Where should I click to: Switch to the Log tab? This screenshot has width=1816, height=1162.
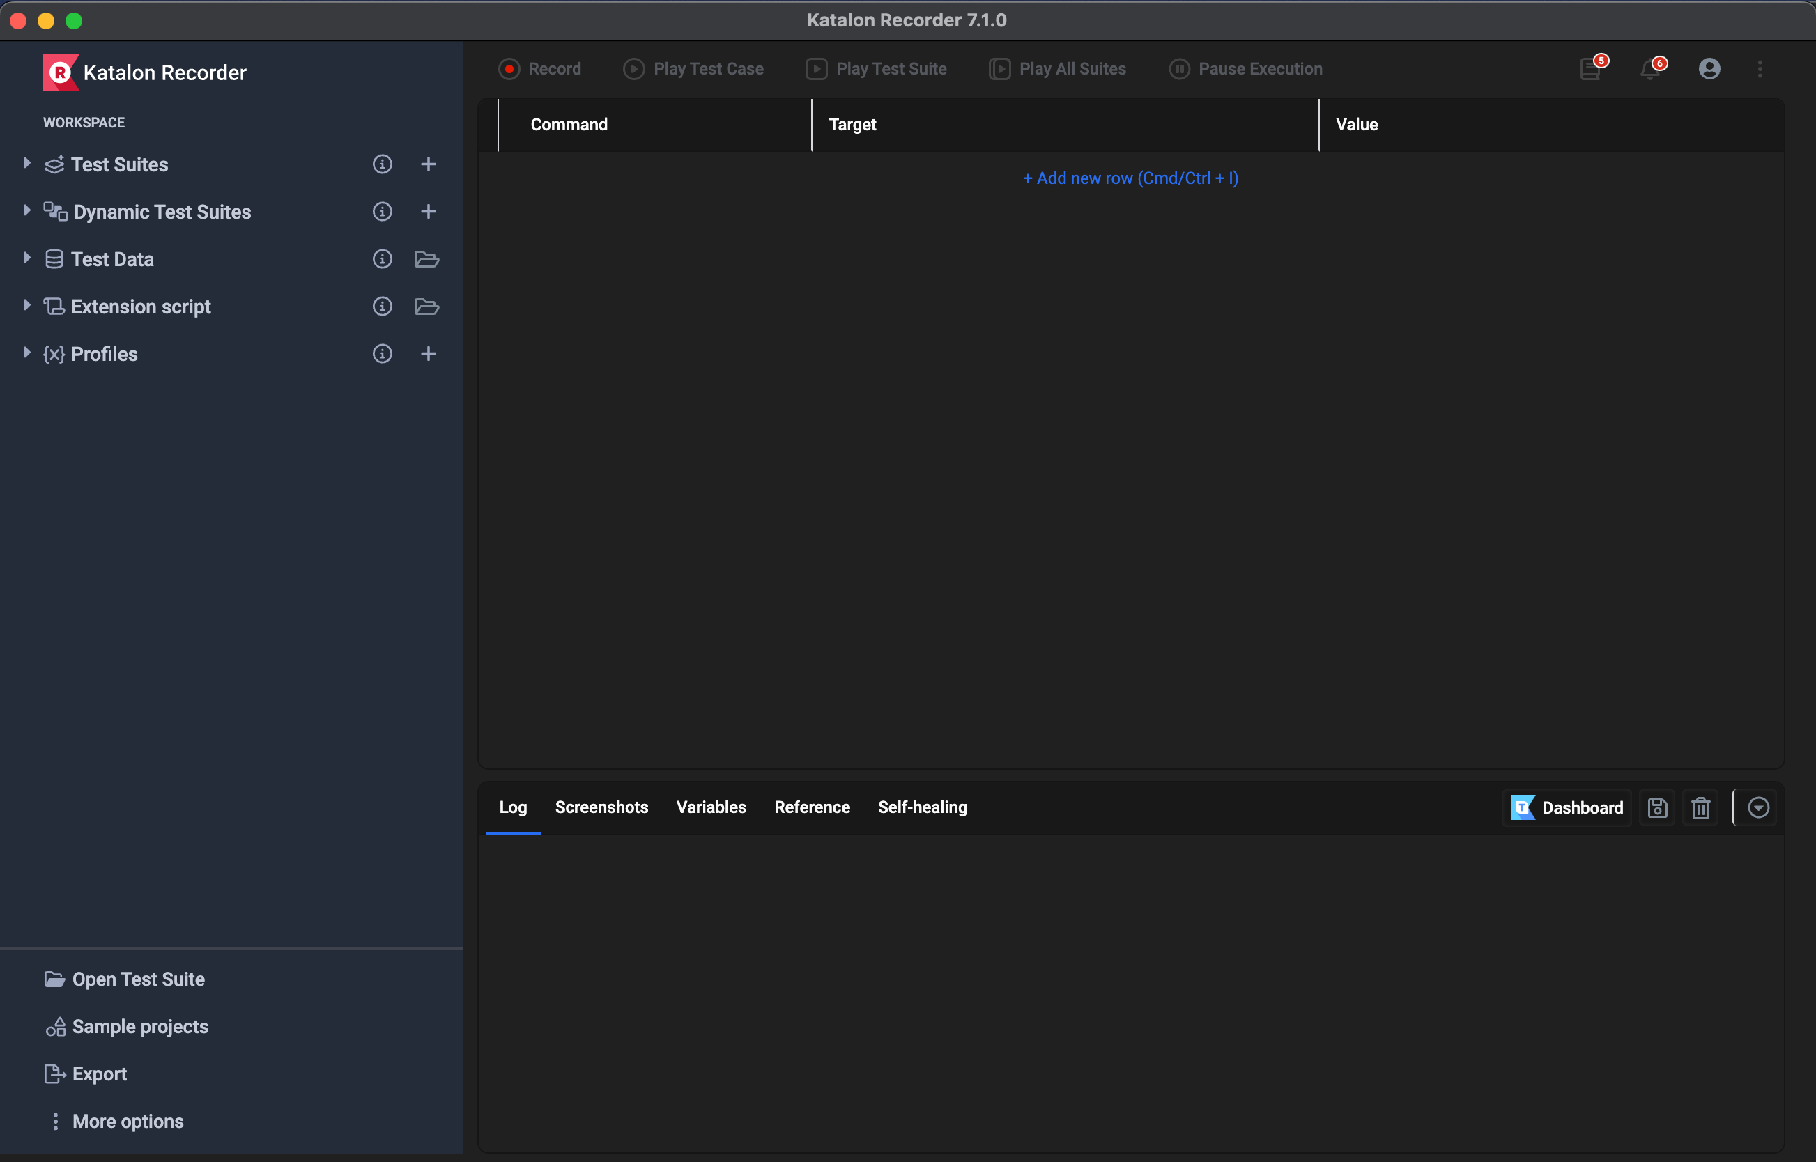514,807
